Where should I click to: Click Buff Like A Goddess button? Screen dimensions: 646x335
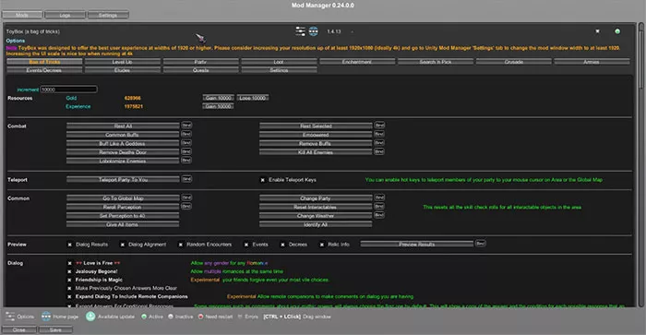[x=123, y=143]
